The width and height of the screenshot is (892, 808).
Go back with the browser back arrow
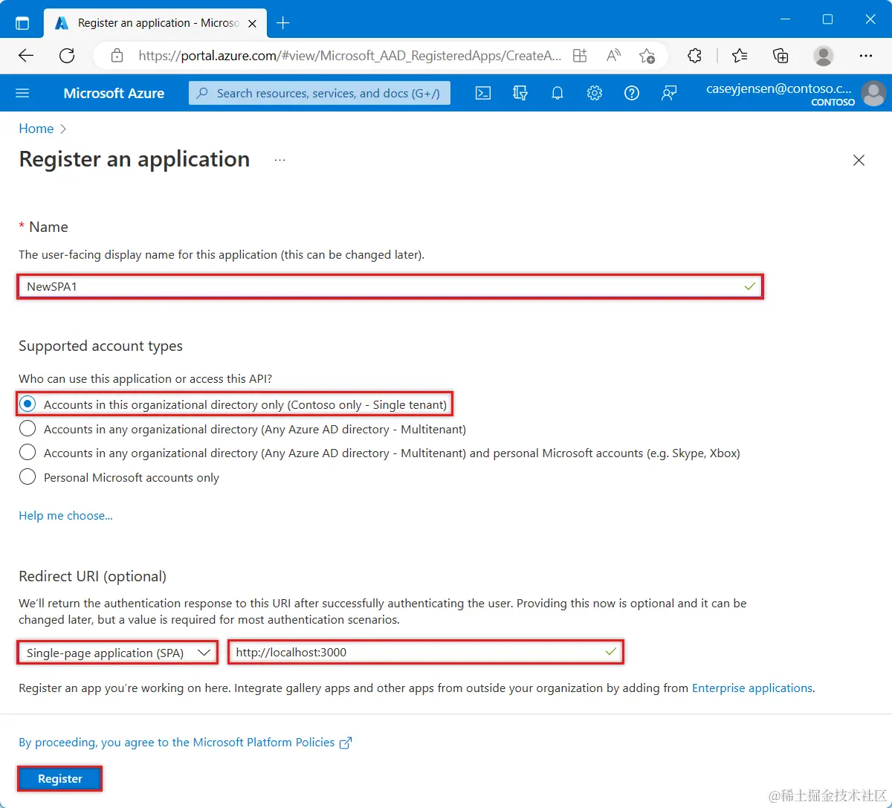click(26, 56)
